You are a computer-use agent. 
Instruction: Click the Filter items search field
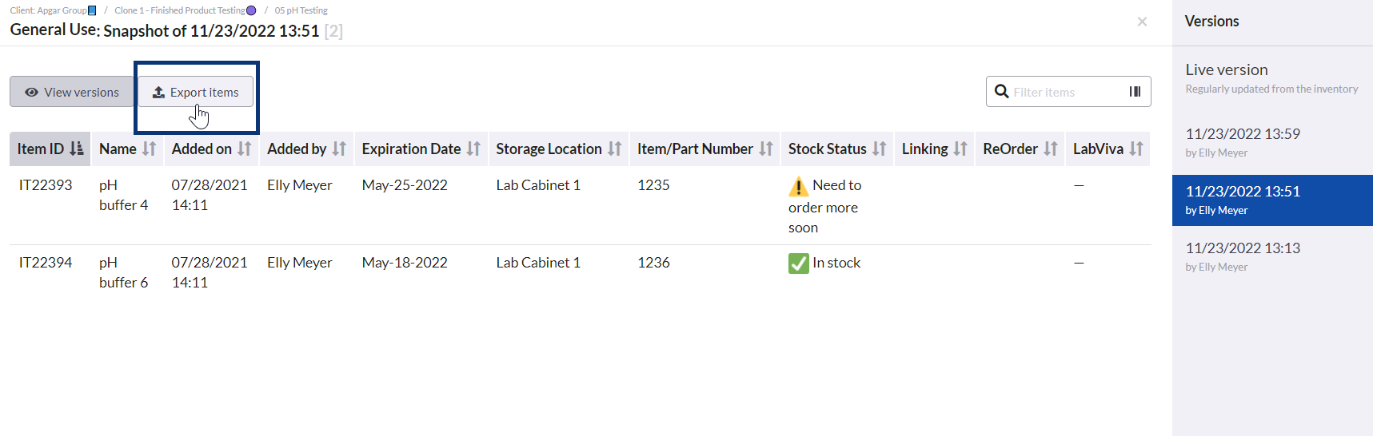coord(1066,92)
